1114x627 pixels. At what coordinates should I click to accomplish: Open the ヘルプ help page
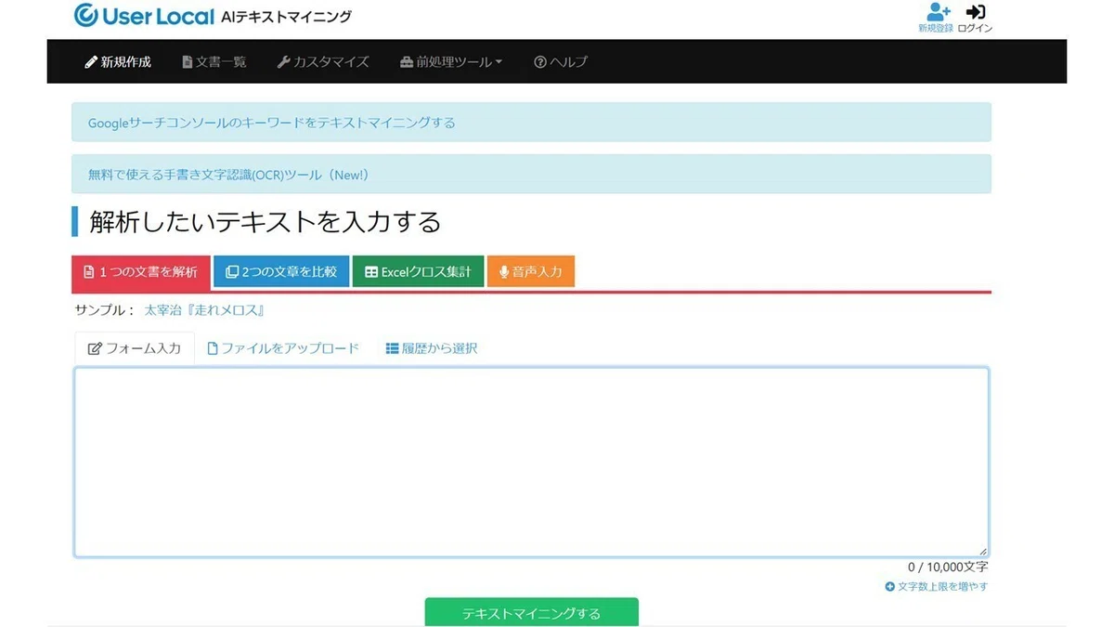tap(561, 62)
